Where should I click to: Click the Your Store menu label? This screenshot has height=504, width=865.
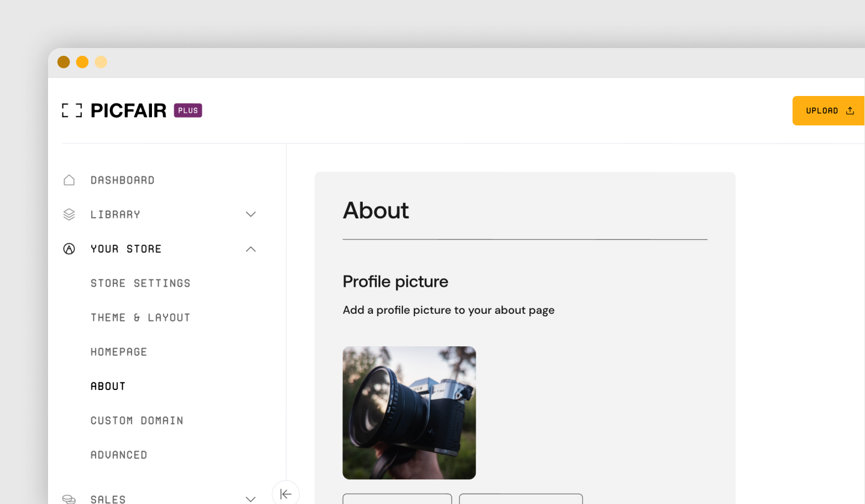tap(126, 249)
